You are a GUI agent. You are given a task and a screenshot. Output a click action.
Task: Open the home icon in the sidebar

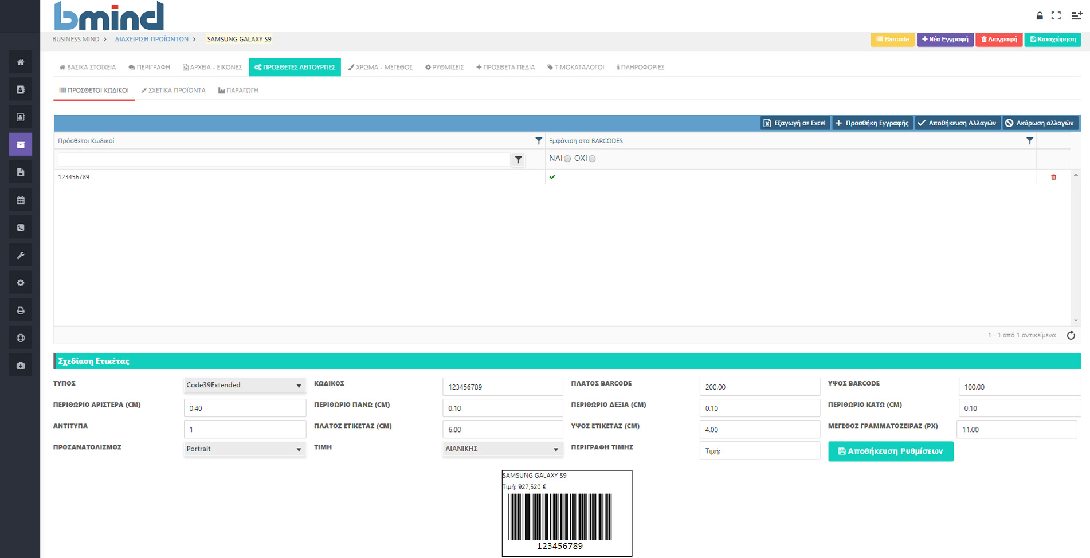click(21, 62)
